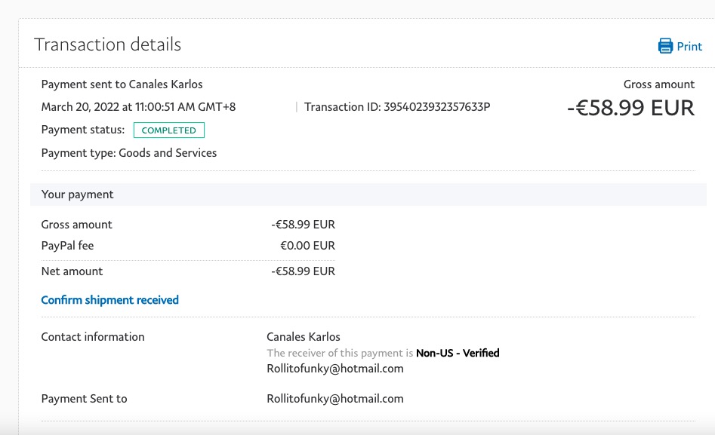This screenshot has height=435, width=715.
Task: Click the Transaction ID number
Action: [436, 107]
